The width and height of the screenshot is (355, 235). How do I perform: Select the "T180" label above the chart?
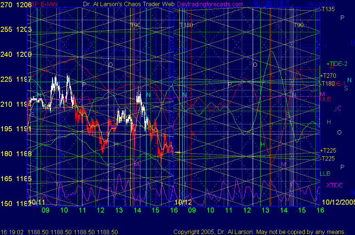pos(186,25)
